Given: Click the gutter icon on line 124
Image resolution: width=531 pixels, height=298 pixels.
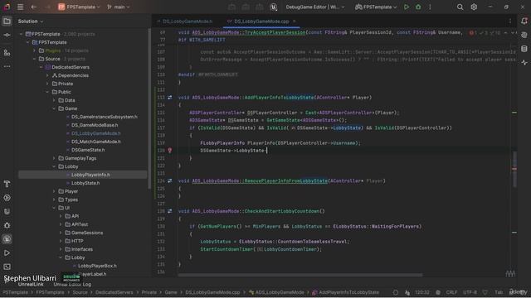Looking at the screenshot, I should click(169, 180).
